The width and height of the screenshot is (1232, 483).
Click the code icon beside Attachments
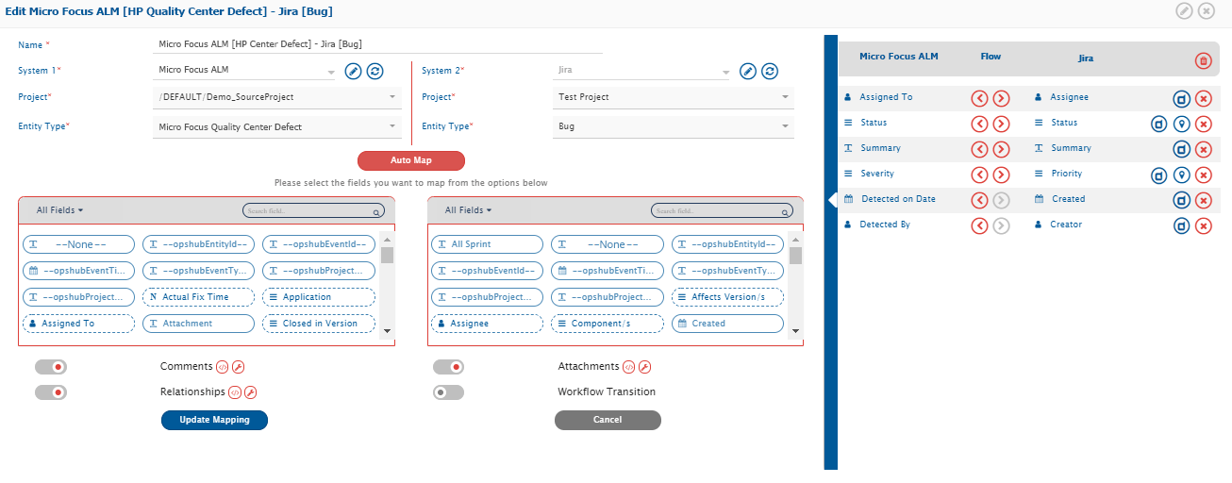point(630,367)
